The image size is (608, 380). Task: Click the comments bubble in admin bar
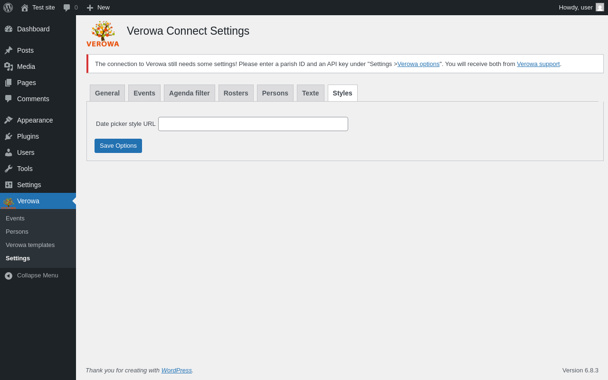coord(70,8)
